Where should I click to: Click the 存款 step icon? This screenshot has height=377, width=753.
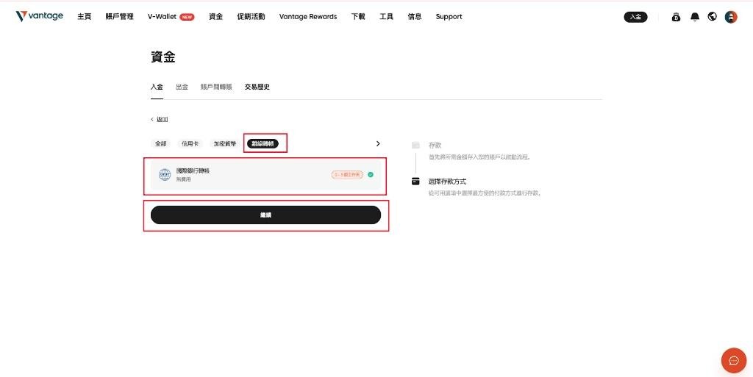click(x=416, y=146)
